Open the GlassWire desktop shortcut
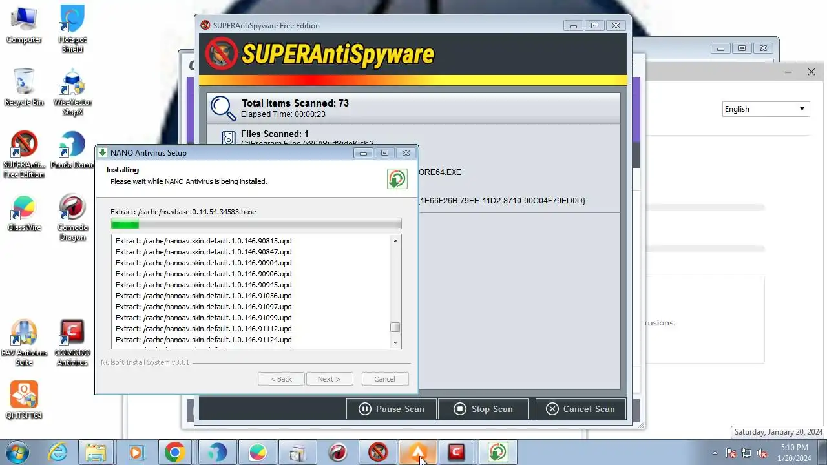 [24, 212]
